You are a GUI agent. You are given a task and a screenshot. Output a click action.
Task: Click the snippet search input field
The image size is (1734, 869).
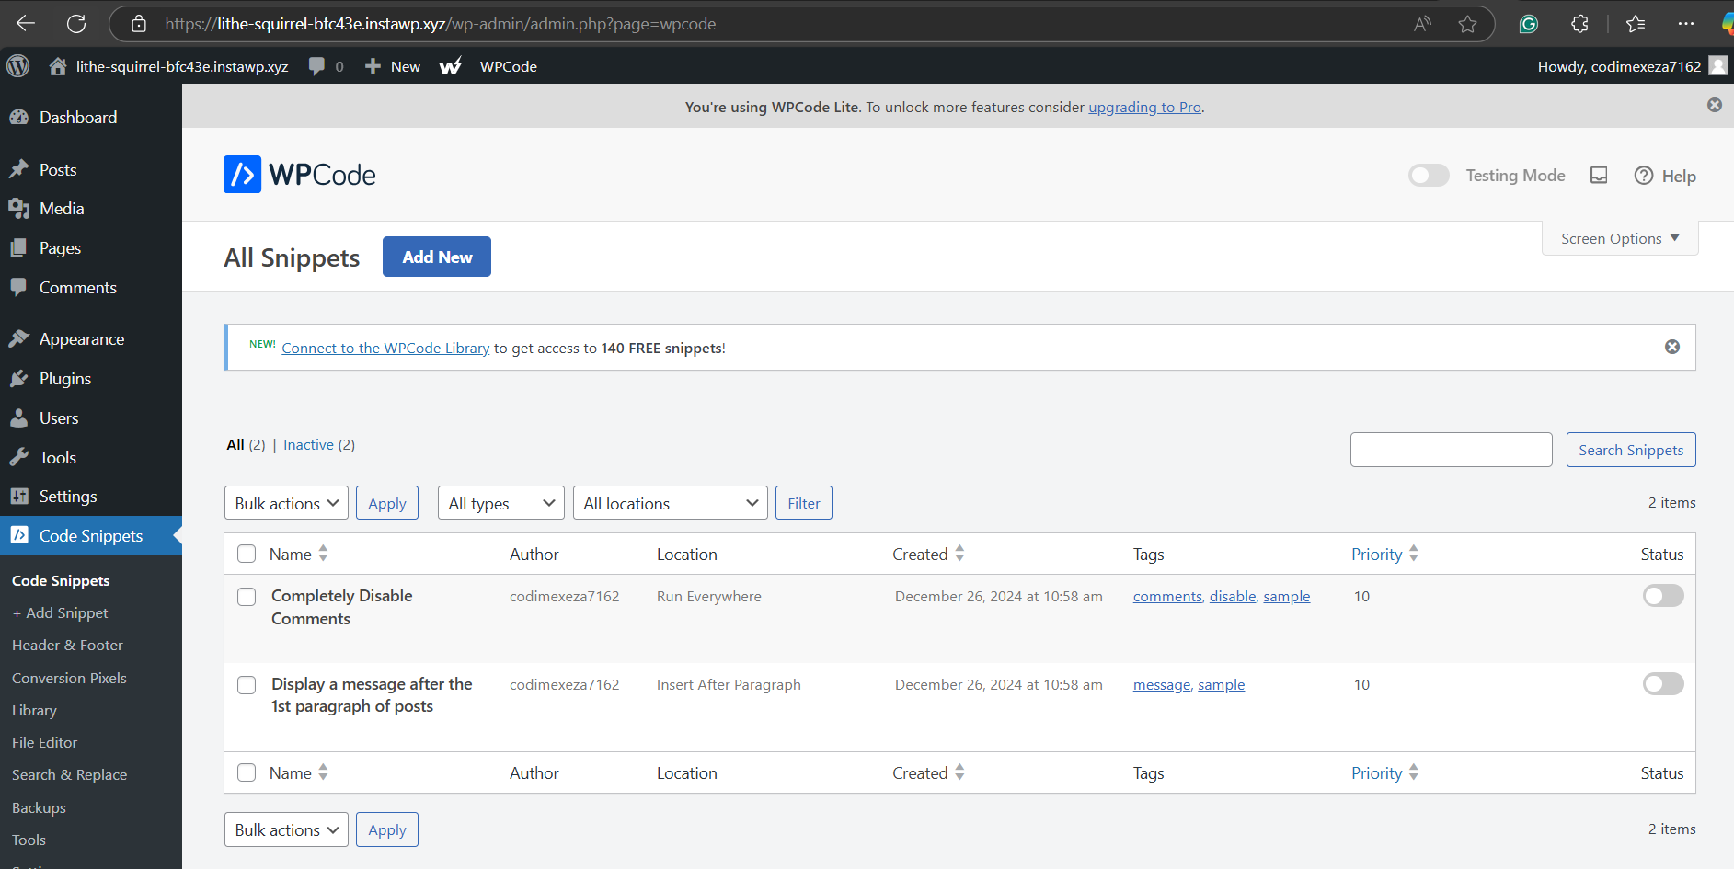1452,450
